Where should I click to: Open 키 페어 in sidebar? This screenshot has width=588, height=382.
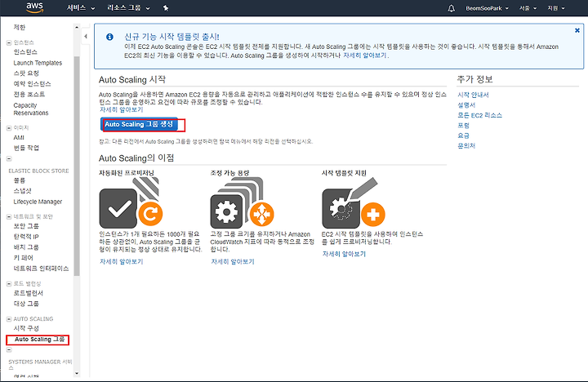coord(23,258)
